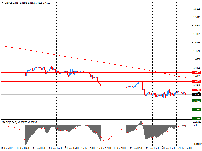Click the 0.00226 MACD scale value
Image resolution: width=202 pixels, height=151 pixels.
(x=197, y=122)
